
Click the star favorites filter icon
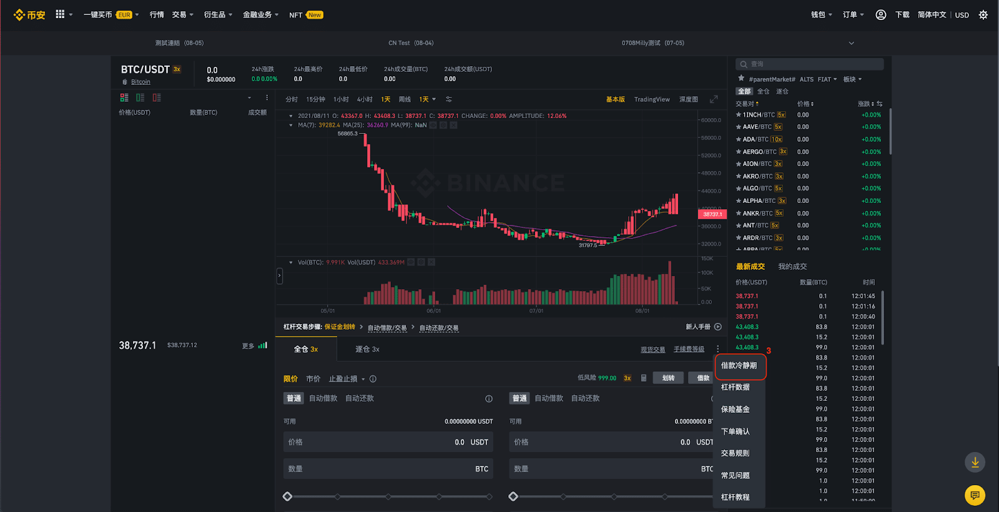[x=741, y=79]
